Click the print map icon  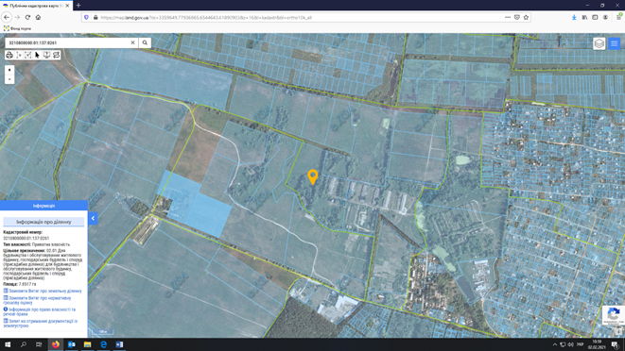(9, 55)
